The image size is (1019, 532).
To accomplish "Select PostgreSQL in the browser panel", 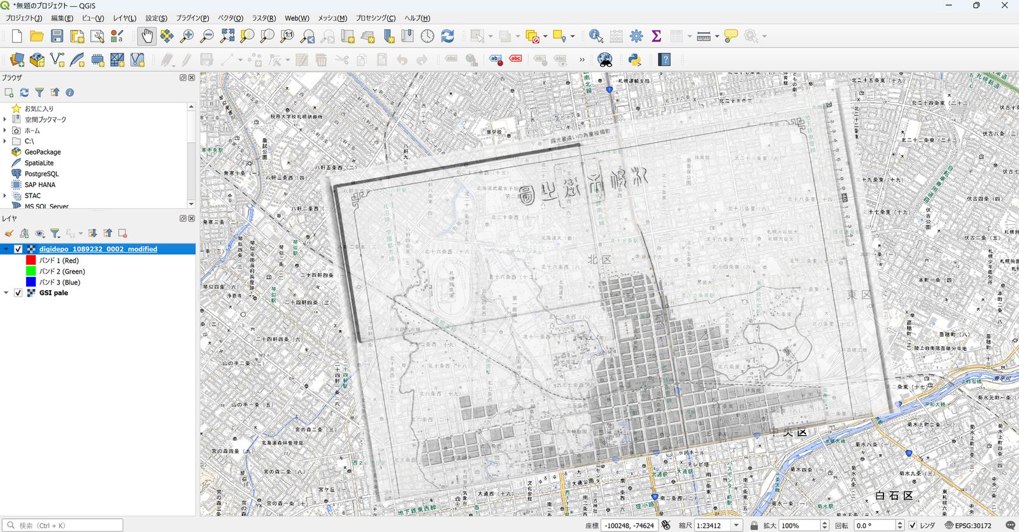I will pos(41,174).
